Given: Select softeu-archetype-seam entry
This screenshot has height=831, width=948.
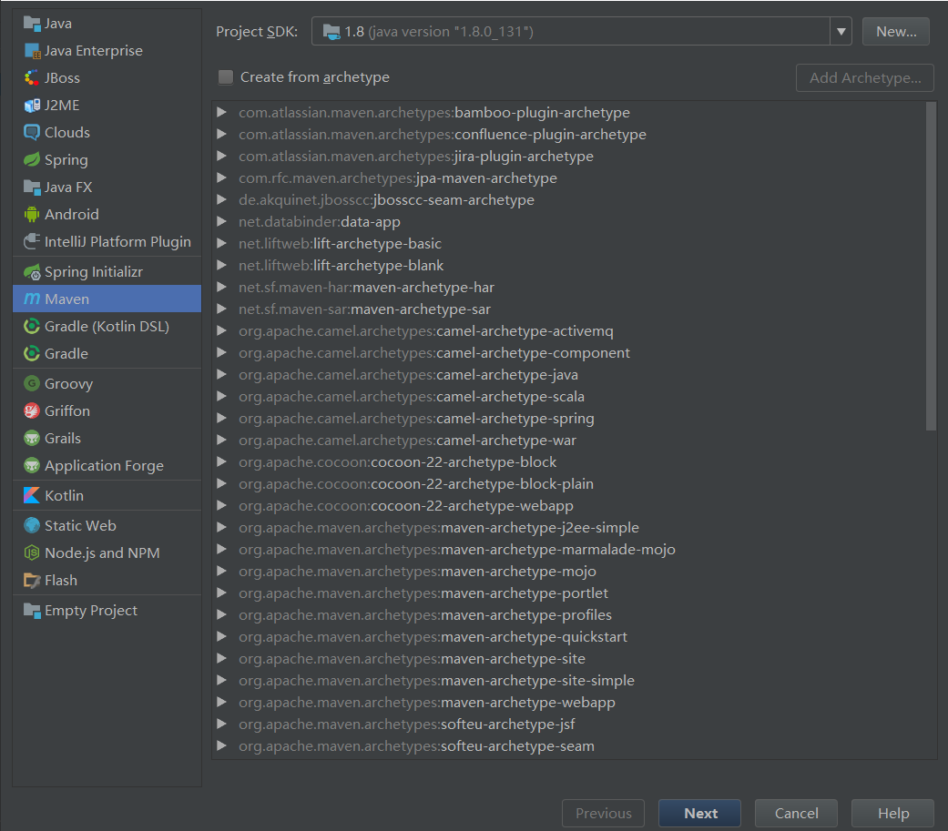Looking at the screenshot, I should click(x=416, y=745).
